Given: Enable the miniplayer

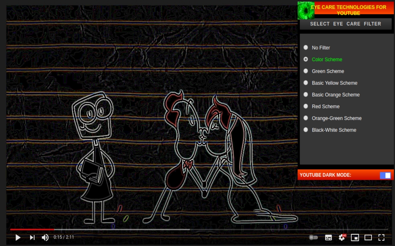Looking at the screenshot, I should 355,237.
